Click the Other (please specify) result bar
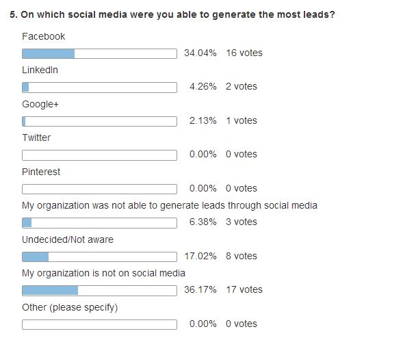 99,324
